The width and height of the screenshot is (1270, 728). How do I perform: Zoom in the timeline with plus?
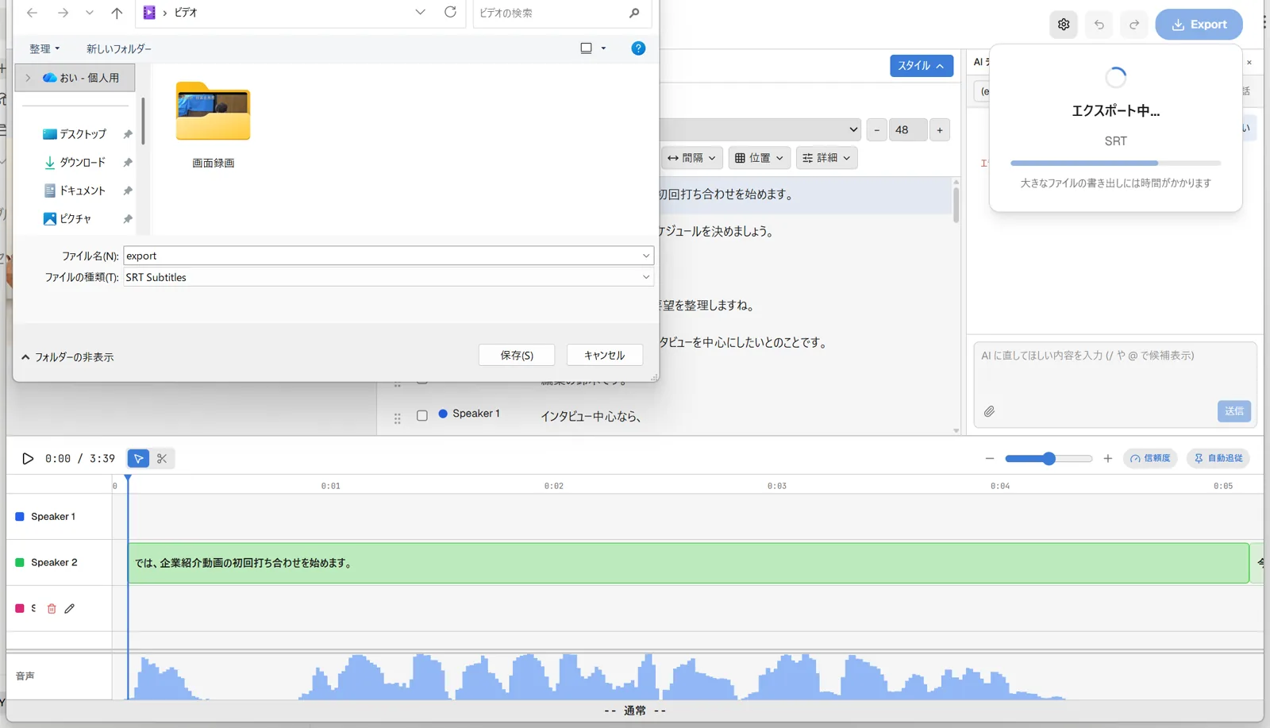point(1107,458)
